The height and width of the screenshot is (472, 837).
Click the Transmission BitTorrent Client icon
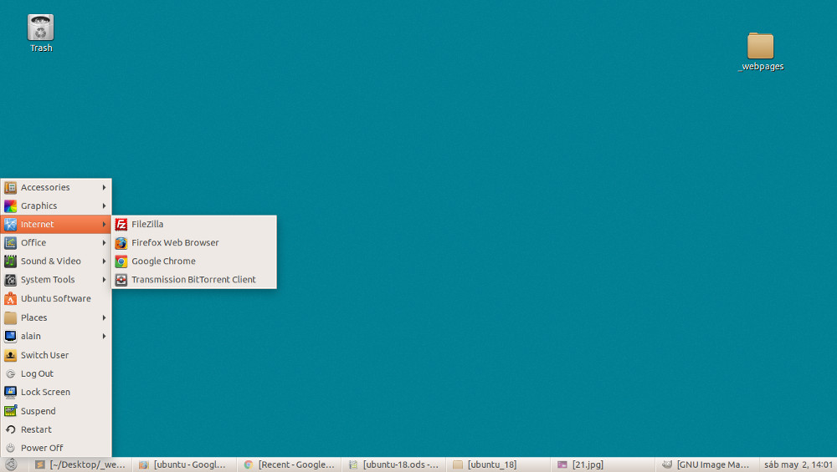click(x=121, y=280)
